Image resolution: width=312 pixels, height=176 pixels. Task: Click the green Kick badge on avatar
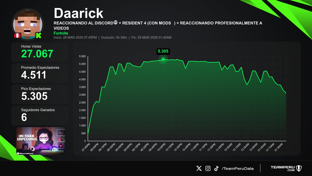click(x=39, y=36)
